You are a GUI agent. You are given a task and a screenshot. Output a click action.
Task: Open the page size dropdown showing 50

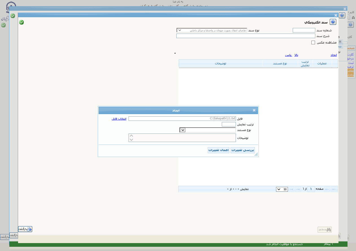point(282,189)
